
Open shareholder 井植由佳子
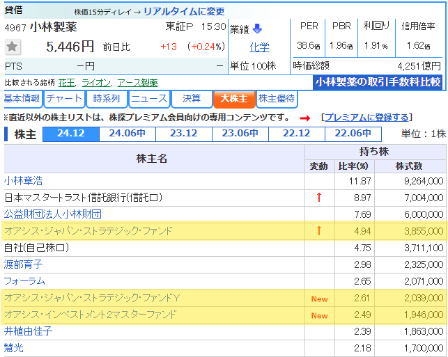(29, 331)
